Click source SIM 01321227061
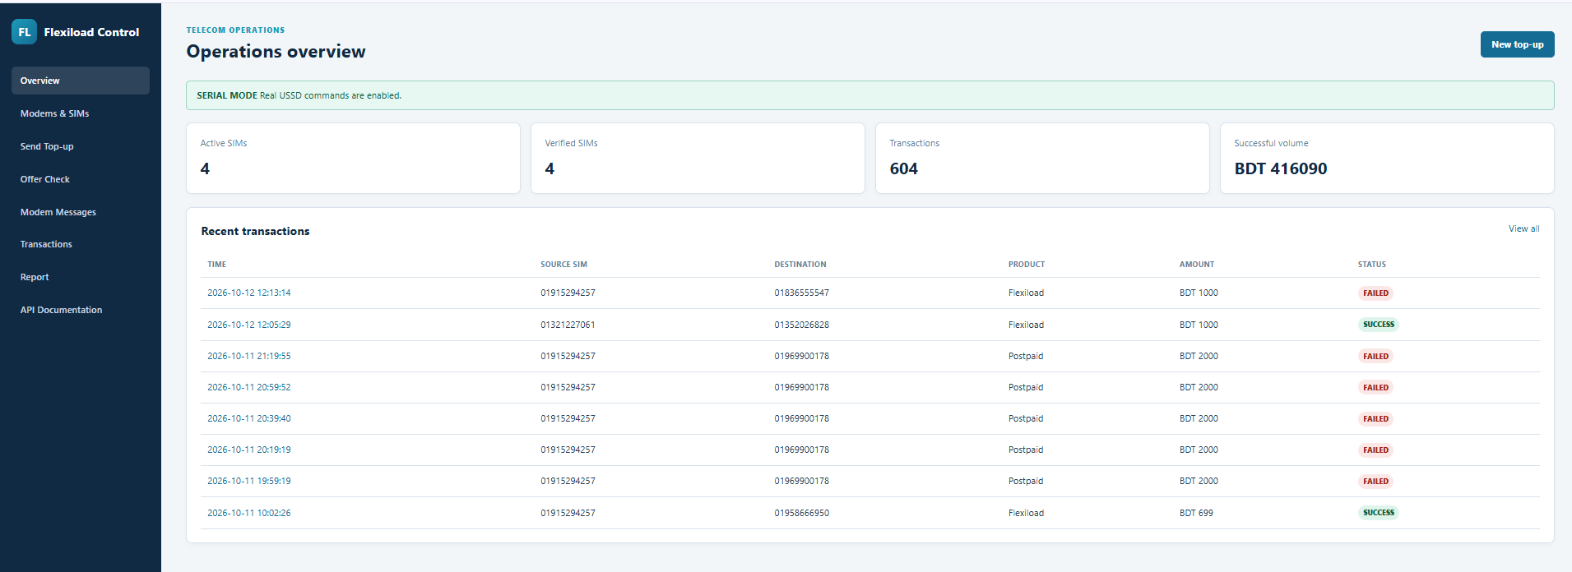Viewport: 1572px width, 572px height. pos(568,325)
